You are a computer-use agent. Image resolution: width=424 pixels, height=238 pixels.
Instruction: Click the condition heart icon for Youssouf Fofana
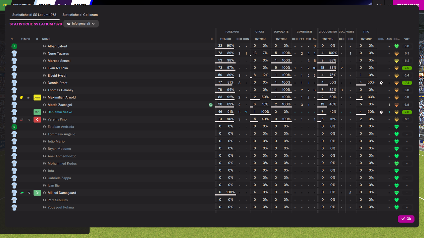pos(397,208)
